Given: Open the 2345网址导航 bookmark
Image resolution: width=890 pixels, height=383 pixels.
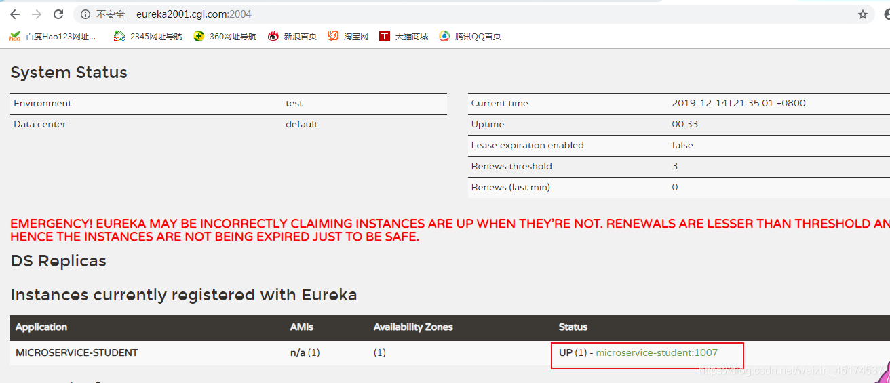Looking at the screenshot, I should point(148,37).
